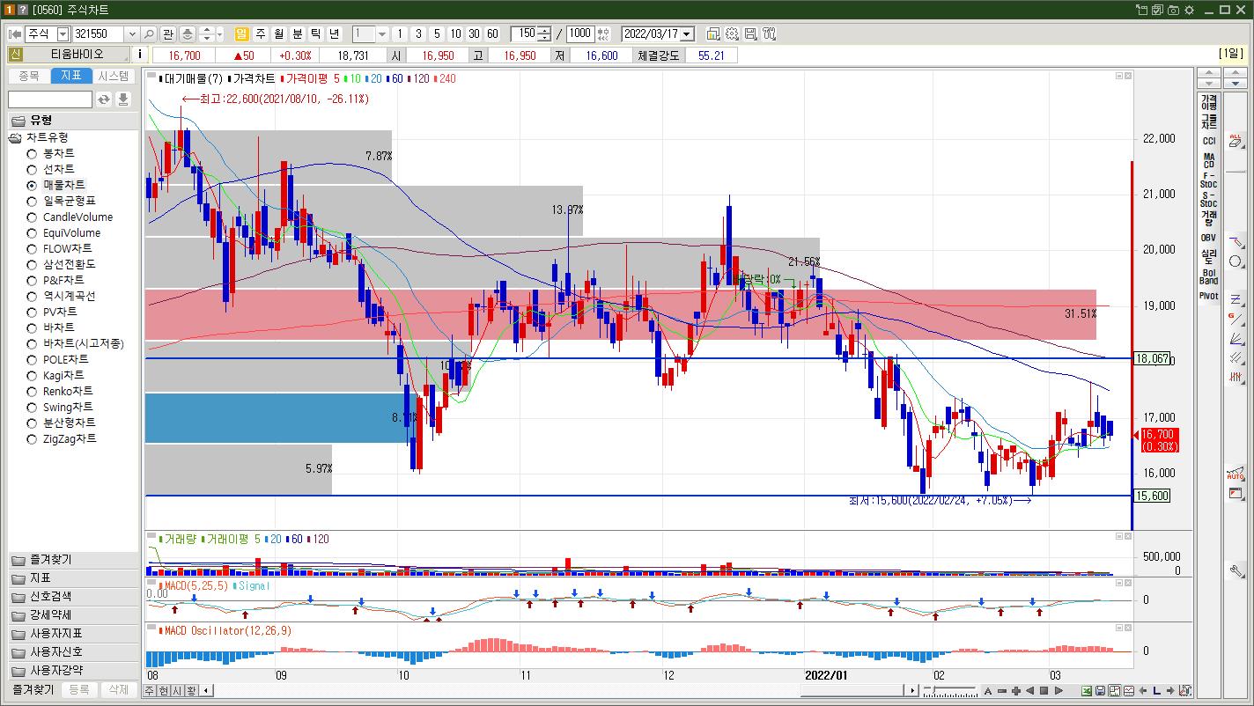Click the chart layout icon next to date field

pyautogui.click(x=713, y=34)
